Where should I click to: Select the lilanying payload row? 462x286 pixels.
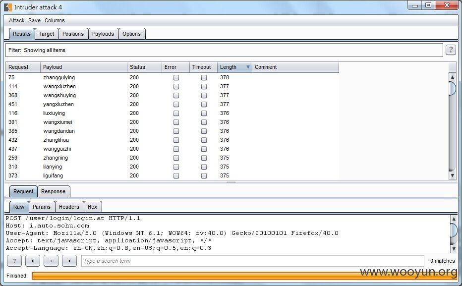173,167
